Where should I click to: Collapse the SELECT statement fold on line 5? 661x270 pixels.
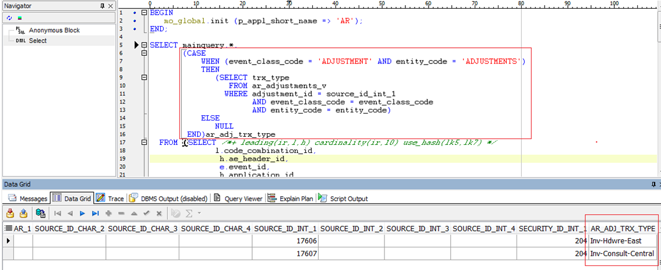click(144, 45)
